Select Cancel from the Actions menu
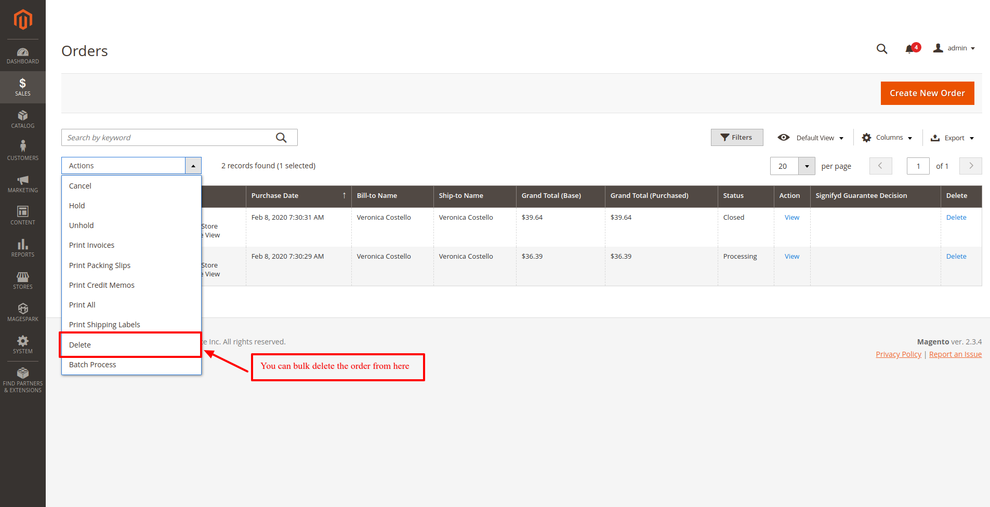Screen dimensions: 990x507 [131, 186]
